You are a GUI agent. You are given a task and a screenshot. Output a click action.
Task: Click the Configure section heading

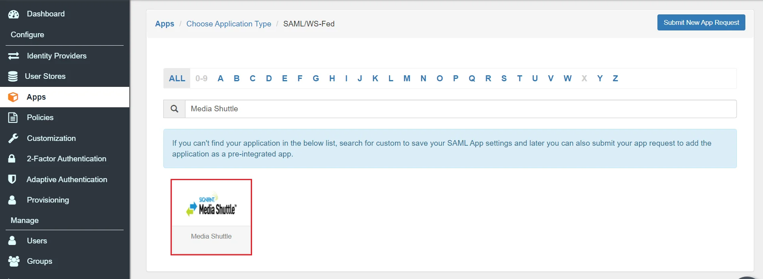tap(27, 35)
